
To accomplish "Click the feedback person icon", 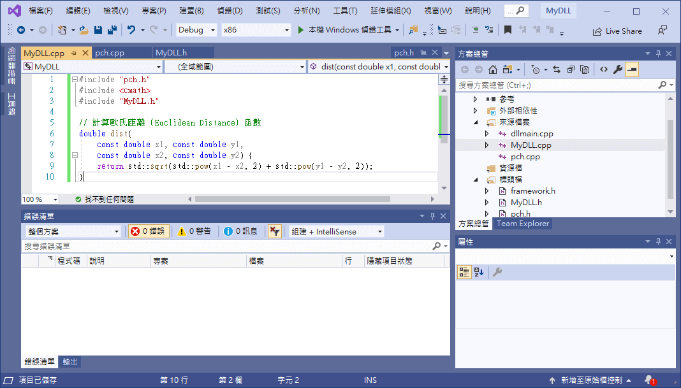I will point(663,31).
